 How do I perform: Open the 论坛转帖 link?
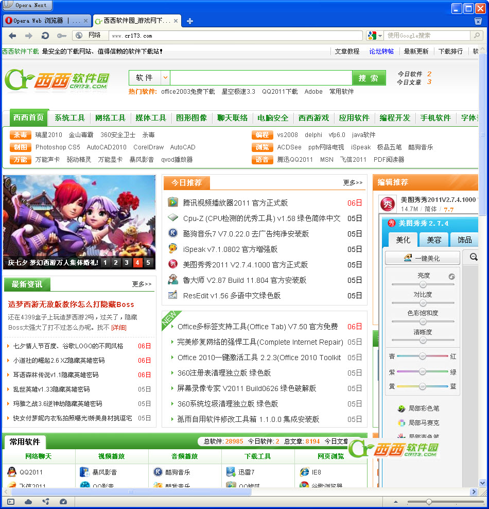[x=381, y=52]
